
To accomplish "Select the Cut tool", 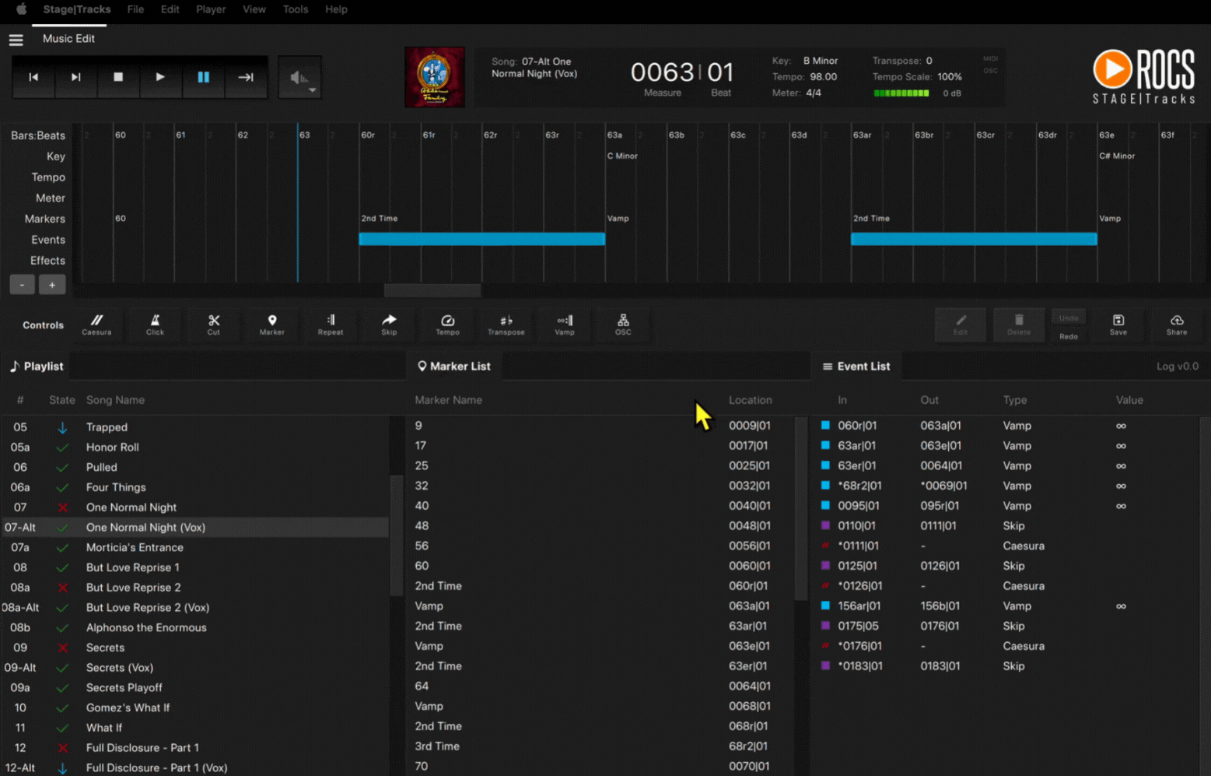I will point(214,325).
